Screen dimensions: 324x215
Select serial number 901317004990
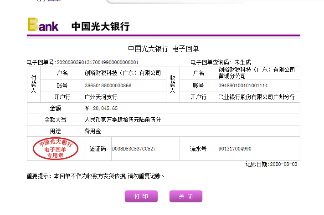pyautogui.click(x=235, y=149)
